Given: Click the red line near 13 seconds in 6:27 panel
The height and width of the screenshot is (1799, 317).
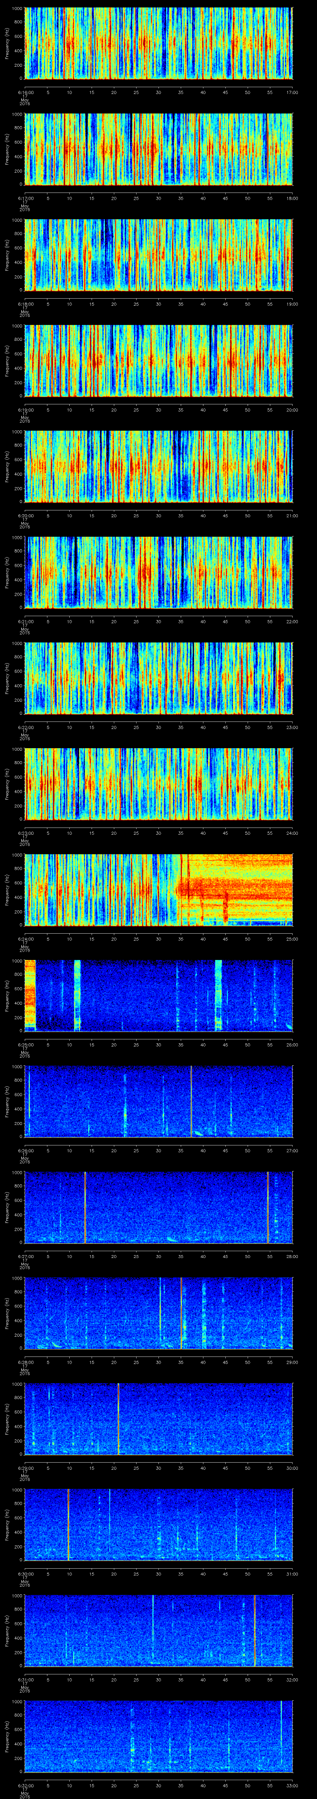Looking at the screenshot, I should (85, 1207).
